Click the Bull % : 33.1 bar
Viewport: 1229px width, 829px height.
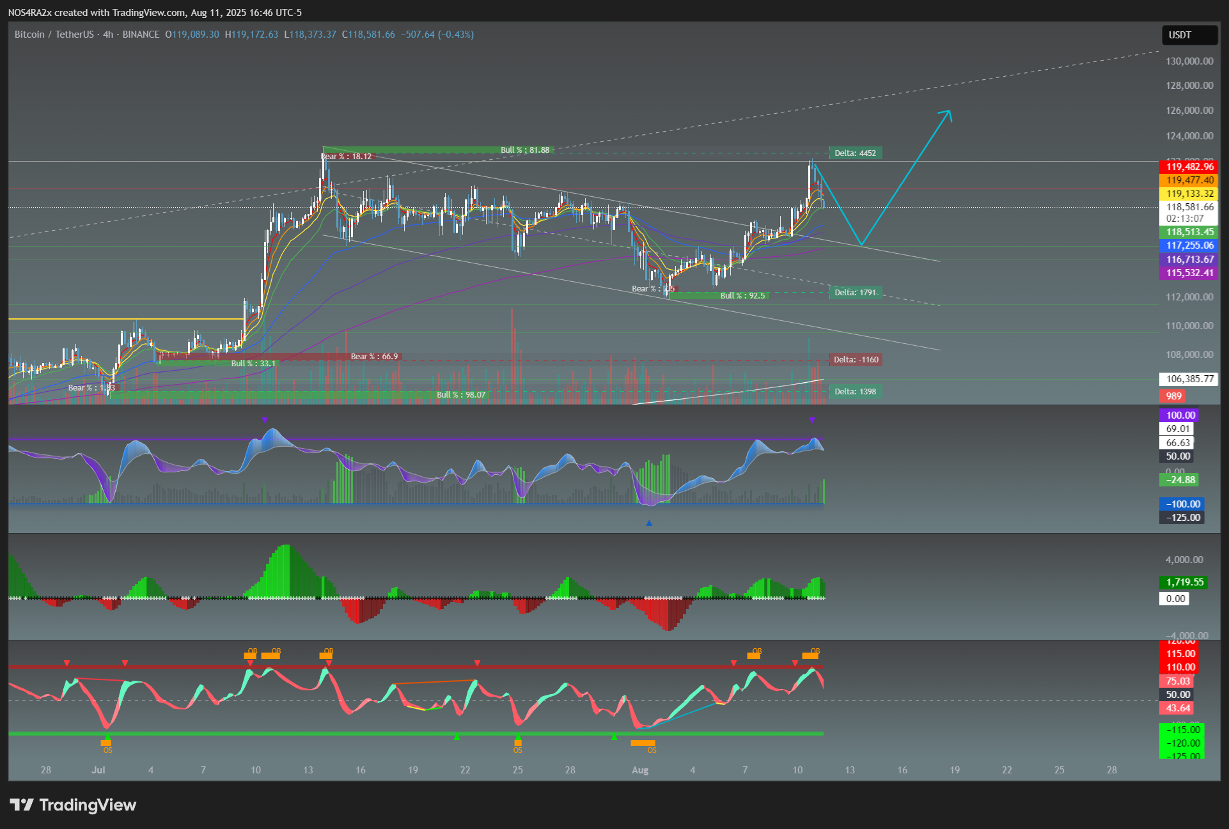click(217, 364)
